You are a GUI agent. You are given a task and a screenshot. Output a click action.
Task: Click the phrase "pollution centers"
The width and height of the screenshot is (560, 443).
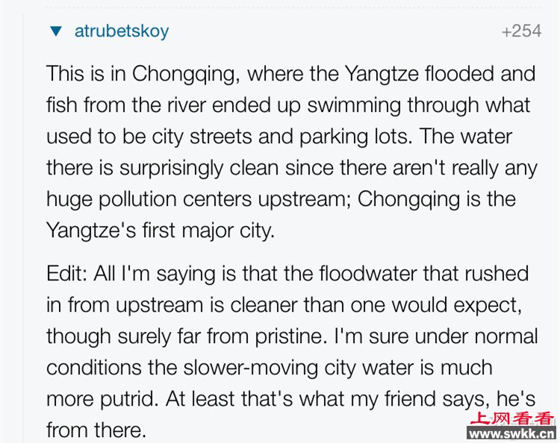(x=175, y=200)
